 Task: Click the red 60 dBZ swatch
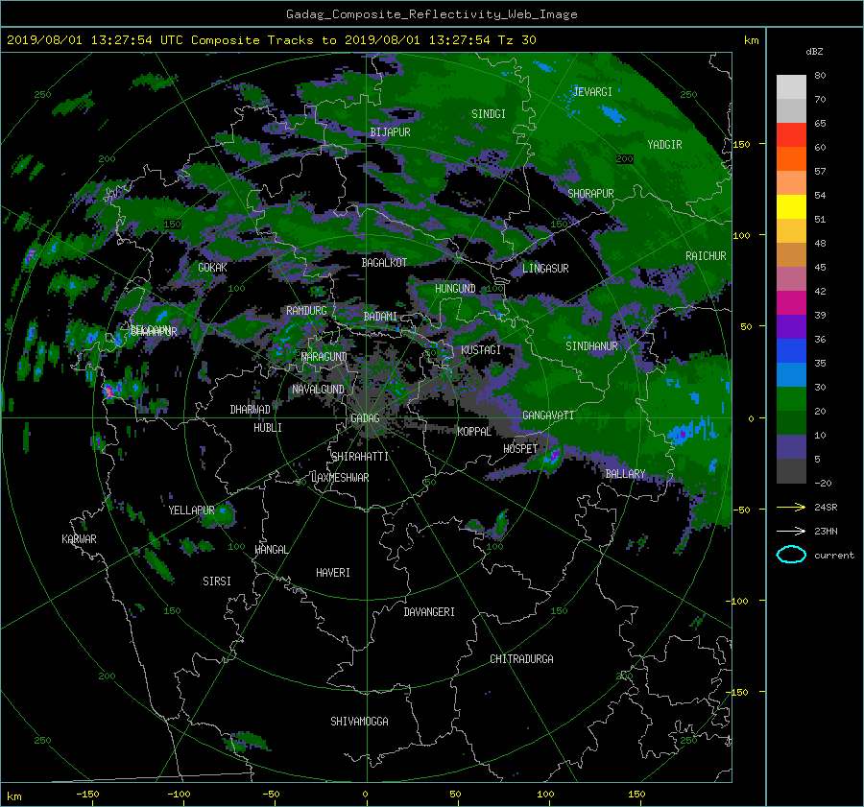coord(791,135)
